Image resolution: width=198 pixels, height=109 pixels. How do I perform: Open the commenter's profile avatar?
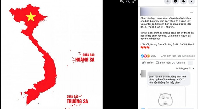pos(143,74)
